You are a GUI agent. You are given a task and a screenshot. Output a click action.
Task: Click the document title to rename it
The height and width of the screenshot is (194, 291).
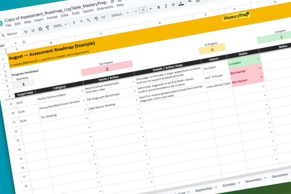pos(55,12)
